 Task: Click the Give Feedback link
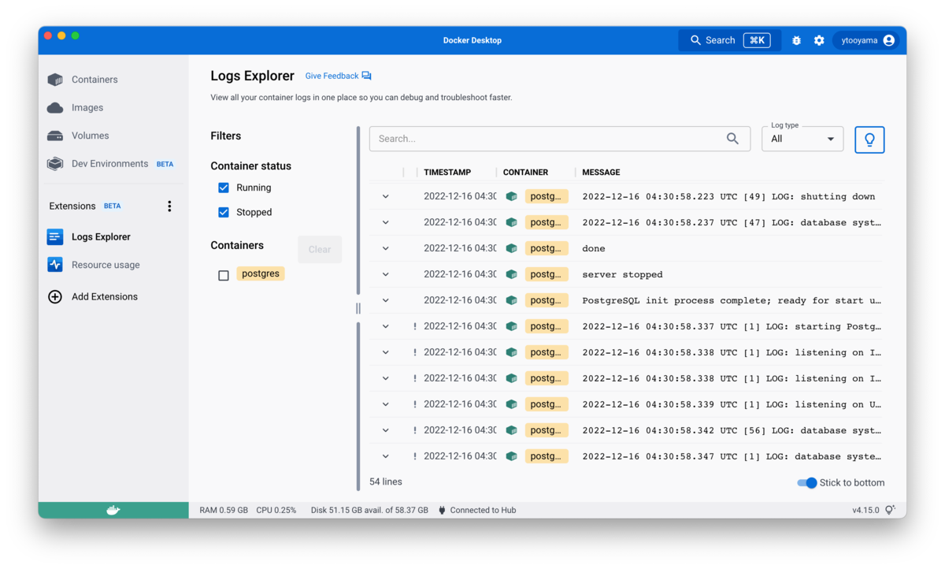tap(332, 76)
